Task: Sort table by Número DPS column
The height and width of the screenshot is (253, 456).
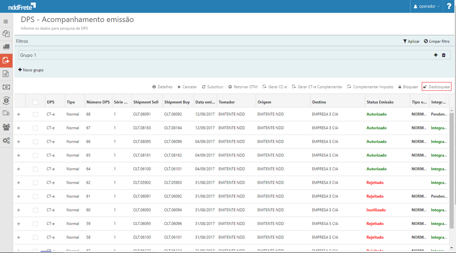Action: click(98, 102)
